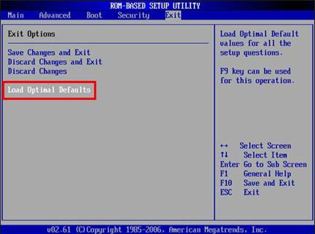Pick the Discard Changes option
This screenshot has width=315, height=234.
tap(37, 71)
